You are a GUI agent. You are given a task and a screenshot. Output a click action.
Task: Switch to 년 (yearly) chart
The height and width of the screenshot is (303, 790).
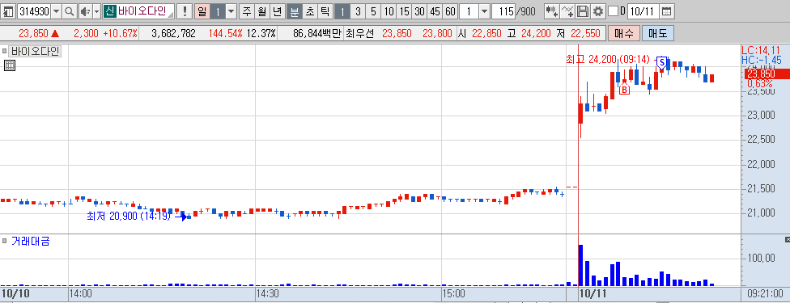click(277, 11)
